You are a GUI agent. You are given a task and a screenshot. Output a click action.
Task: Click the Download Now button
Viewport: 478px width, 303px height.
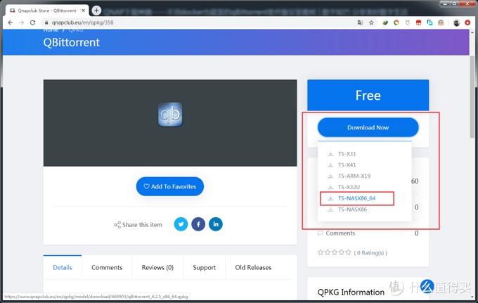(368, 127)
